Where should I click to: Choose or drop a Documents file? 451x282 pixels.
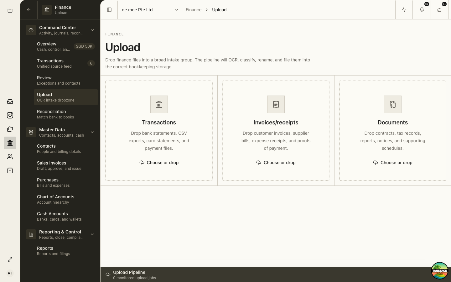click(393, 163)
